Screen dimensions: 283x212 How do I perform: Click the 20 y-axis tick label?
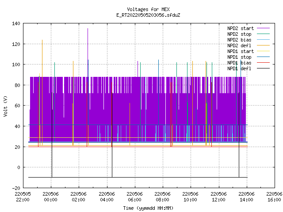tap(17, 147)
